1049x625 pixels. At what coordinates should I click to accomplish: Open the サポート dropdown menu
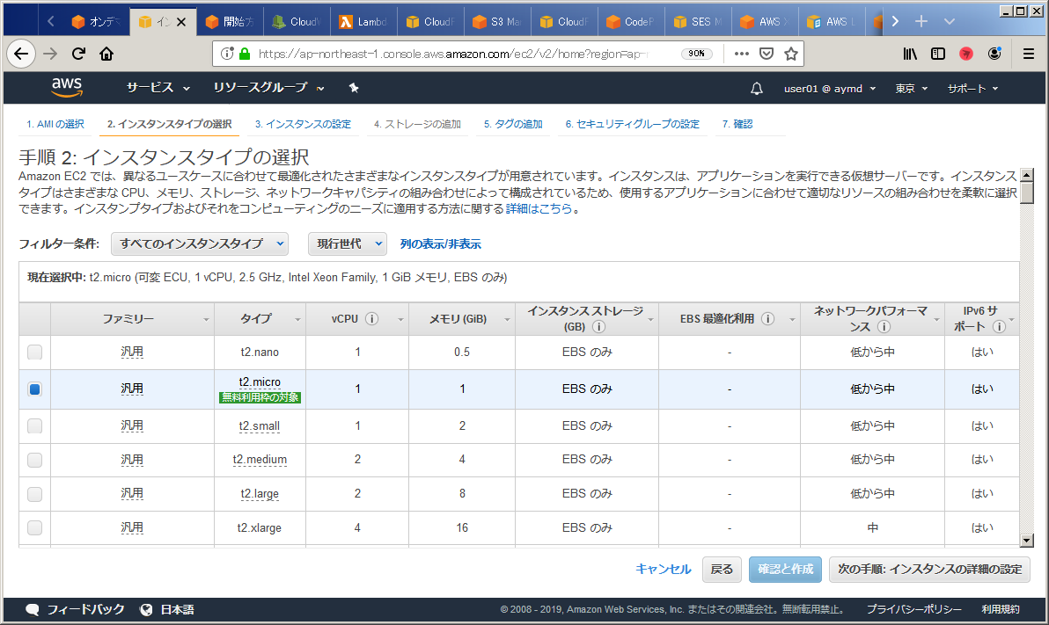click(972, 88)
